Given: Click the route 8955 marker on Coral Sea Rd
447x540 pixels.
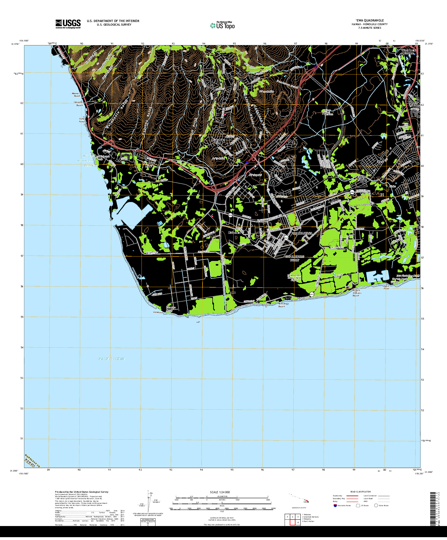Looking at the screenshot, I should (312, 295).
